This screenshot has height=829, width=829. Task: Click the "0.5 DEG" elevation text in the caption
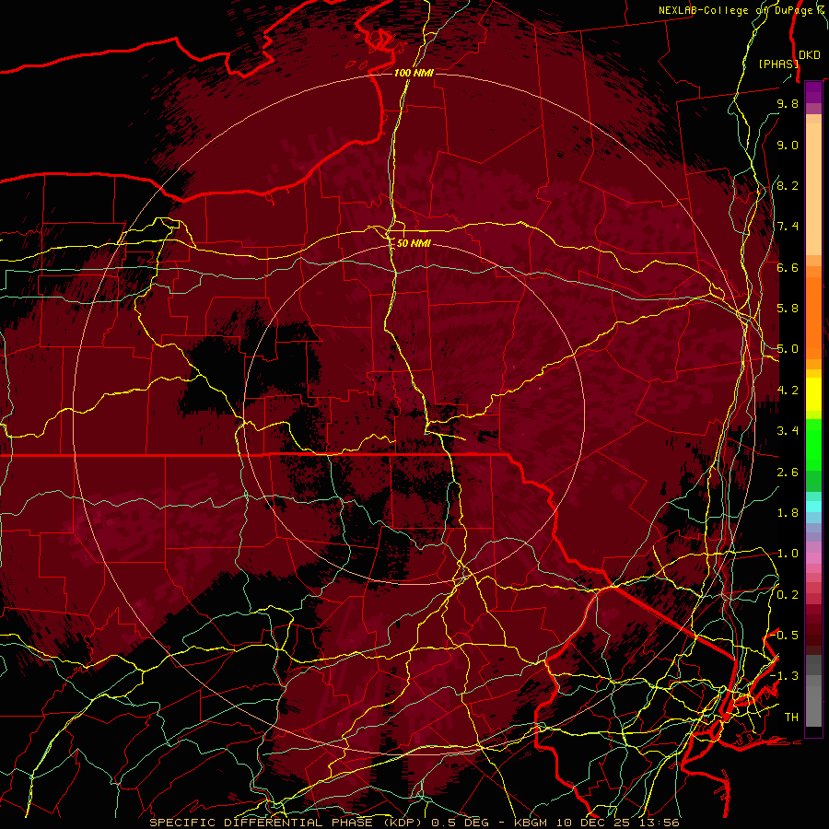[460, 823]
